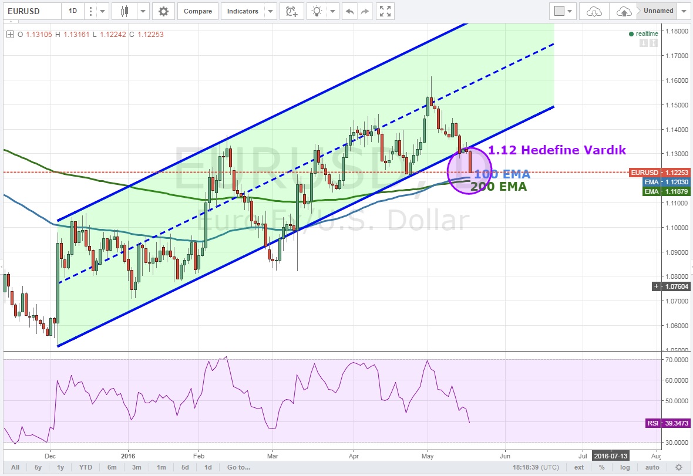Click the Go to... button
Image resolution: width=693 pixels, height=476 pixels.
click(238, 467)
